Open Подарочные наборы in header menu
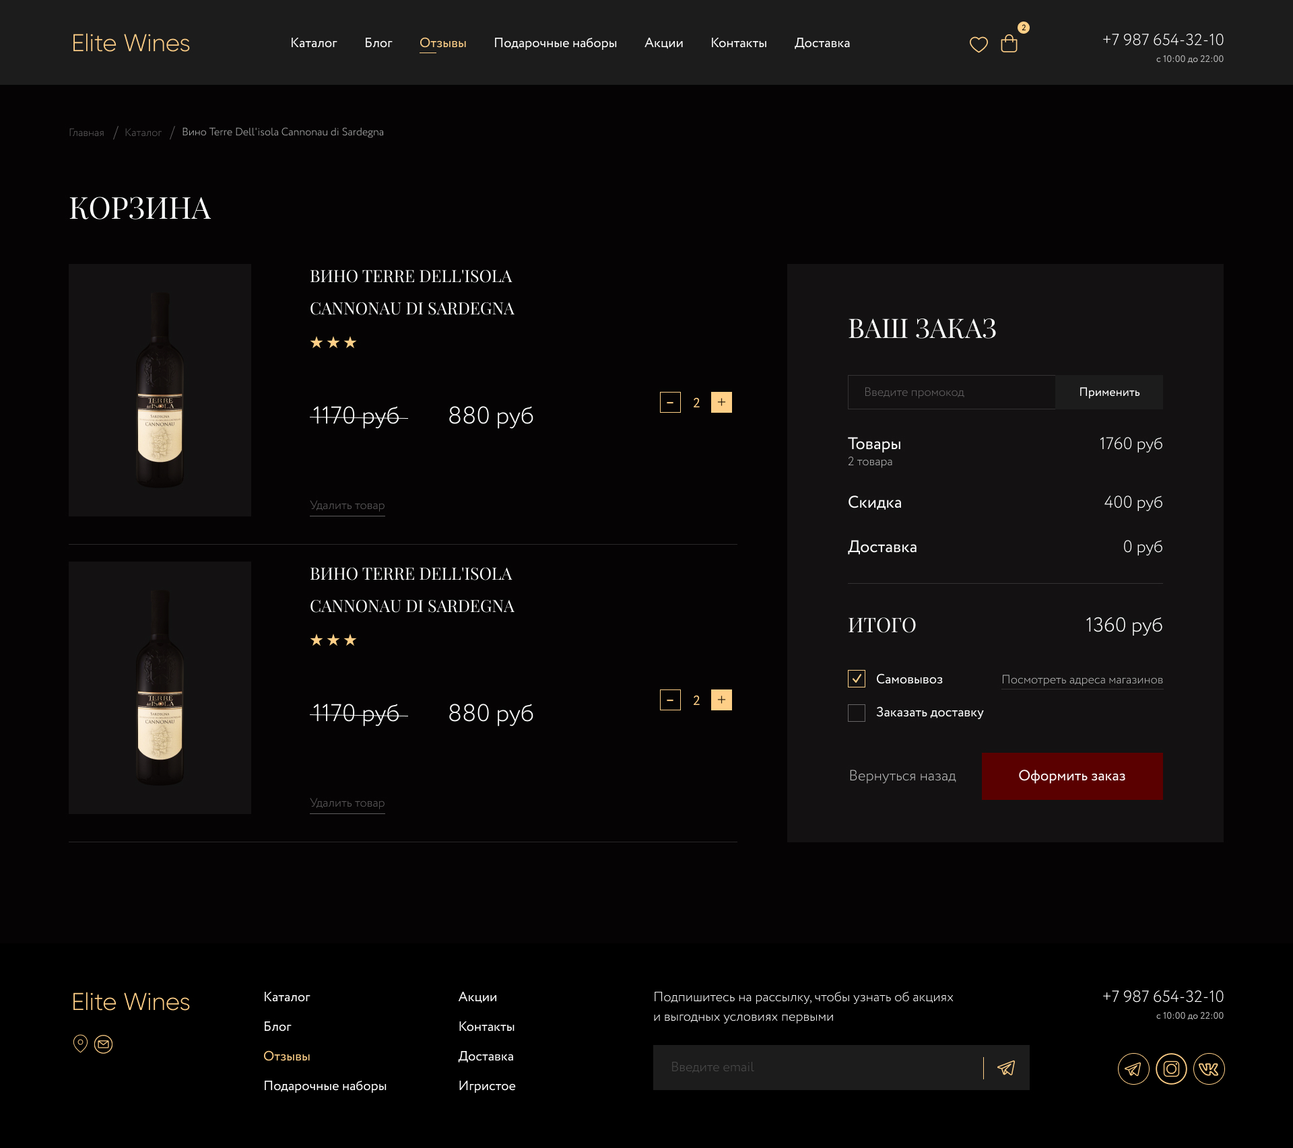 [x=556, y=43]
